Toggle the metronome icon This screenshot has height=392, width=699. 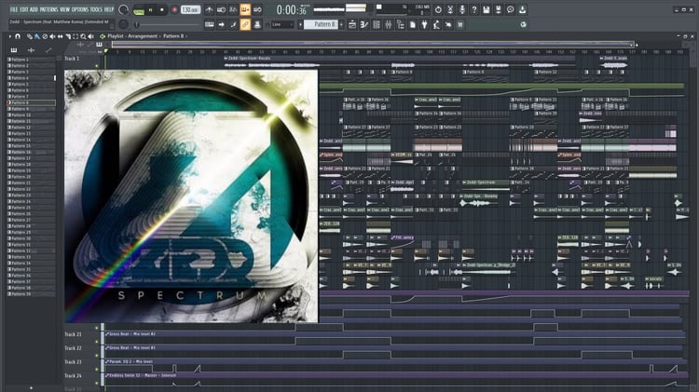pyautogui.click(x=209, y=9)
